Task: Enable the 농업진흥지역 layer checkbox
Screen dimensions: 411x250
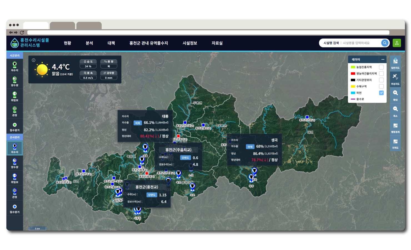Action: point(381,67)
